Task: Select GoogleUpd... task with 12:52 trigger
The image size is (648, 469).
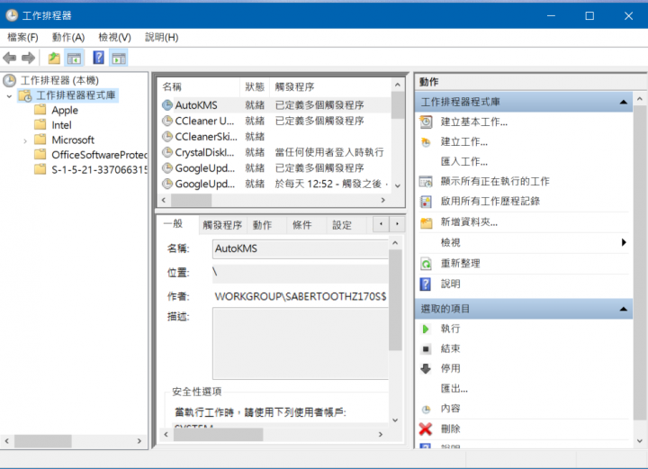Action: [x=274, y=184]
